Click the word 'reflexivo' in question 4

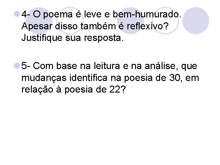pyautogui.click(x=148, y=26)
